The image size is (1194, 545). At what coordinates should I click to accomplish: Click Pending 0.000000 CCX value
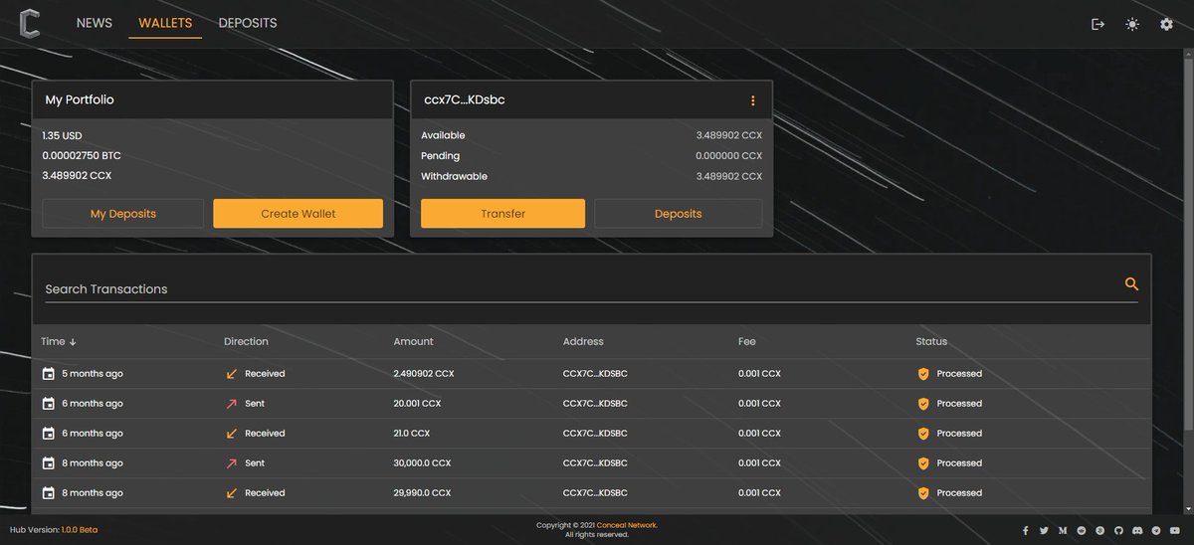coord(729,156)
